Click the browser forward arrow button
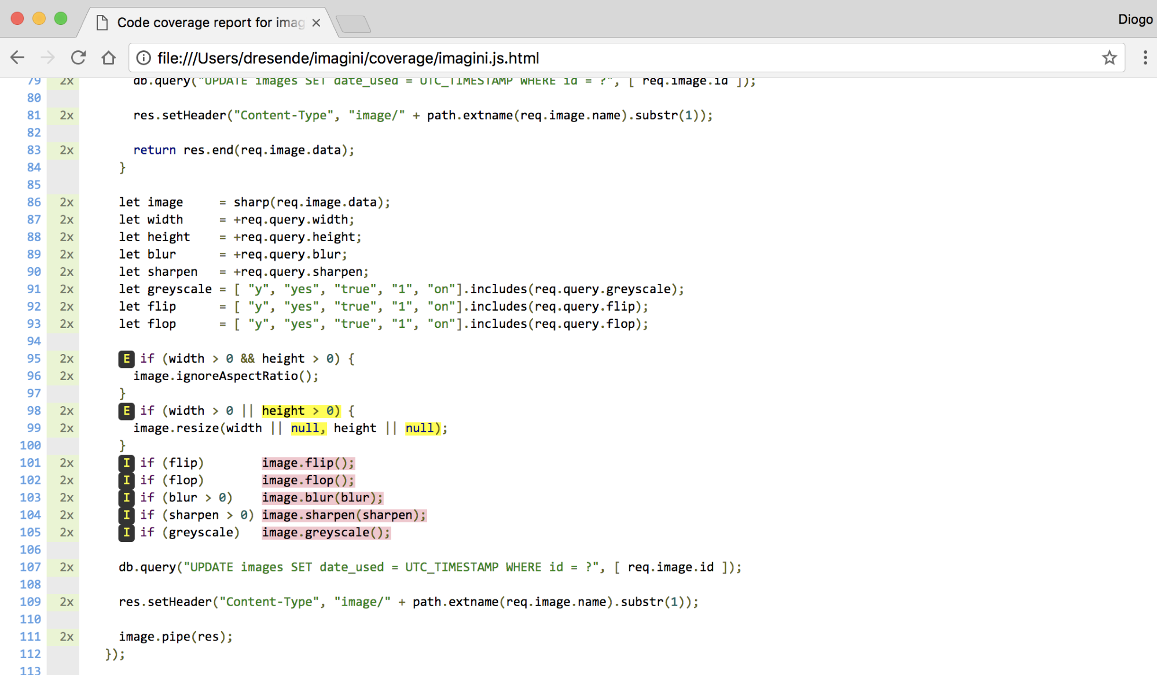The height and width of the screenshot is (675, 1157). 47,58
